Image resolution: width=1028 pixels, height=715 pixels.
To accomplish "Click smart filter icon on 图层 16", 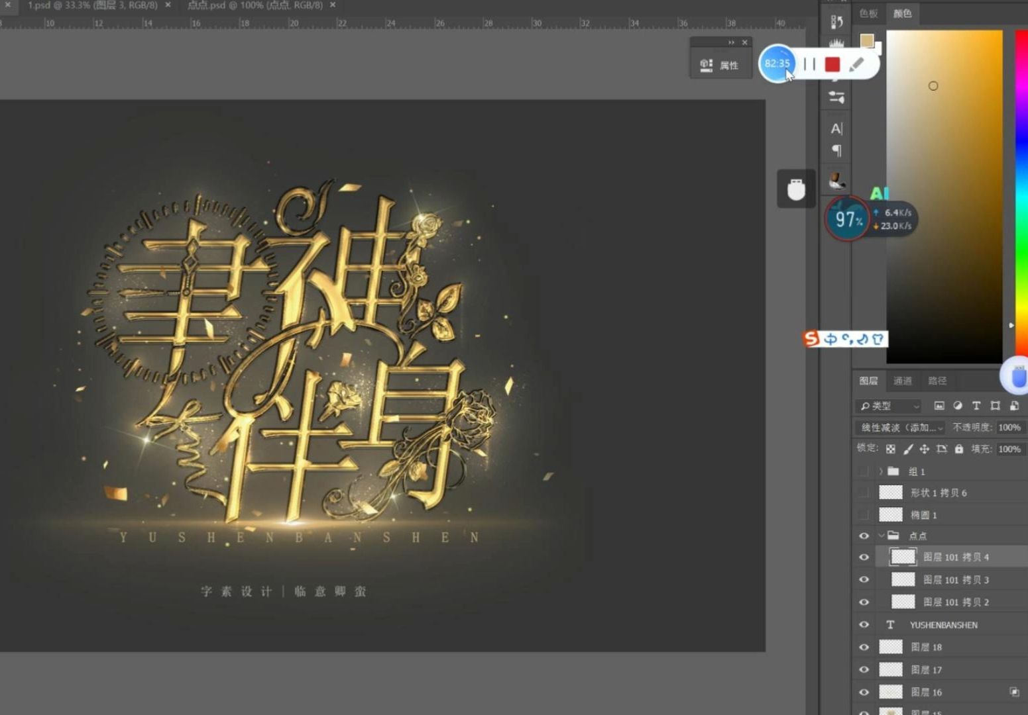I will (x=1014, y=692).
